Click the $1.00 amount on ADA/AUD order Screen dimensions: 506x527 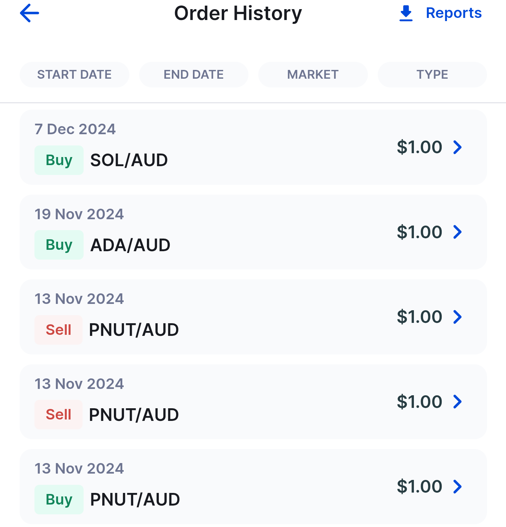point(419,232)
